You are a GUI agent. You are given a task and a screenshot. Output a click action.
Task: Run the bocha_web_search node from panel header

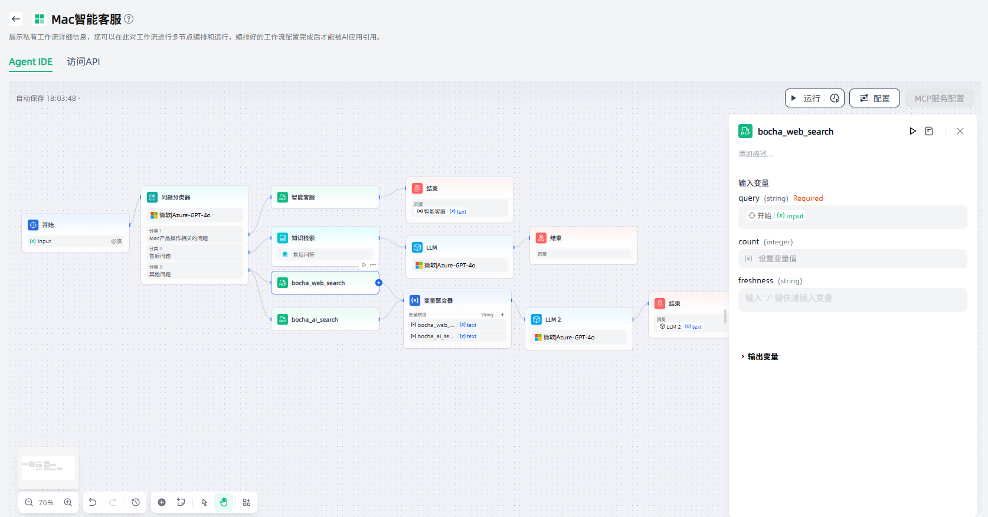click(x=912, y=131)
